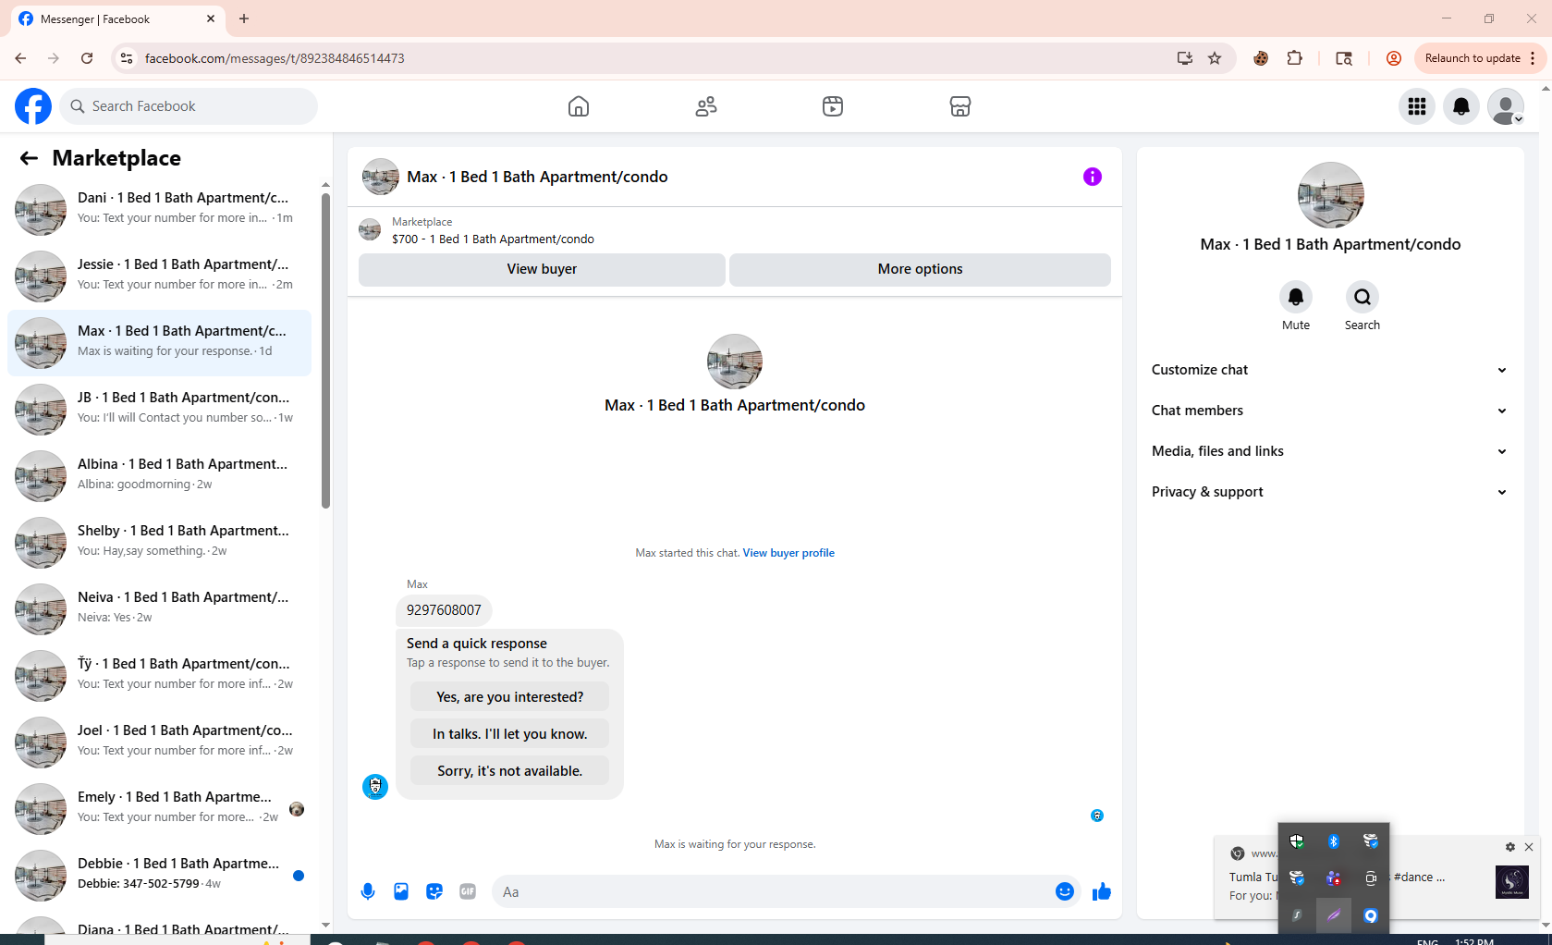Close the Chrome notification popup
The image size is (1552, 945).
[x=1529, y=847]
